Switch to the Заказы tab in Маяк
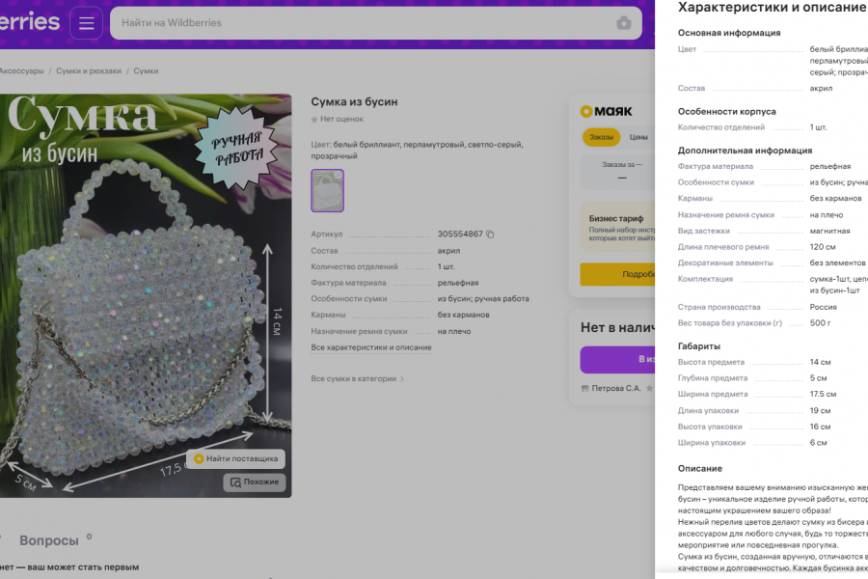Screen dimensions: 868x579 pyautogui.click(x=601, y=137)
